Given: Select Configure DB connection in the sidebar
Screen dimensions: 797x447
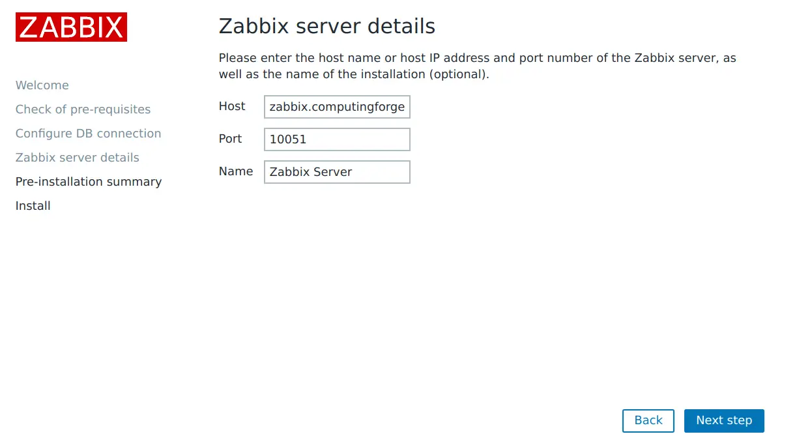Looking at the screenshot, I should pyautogui.click(x=88, y=134).
